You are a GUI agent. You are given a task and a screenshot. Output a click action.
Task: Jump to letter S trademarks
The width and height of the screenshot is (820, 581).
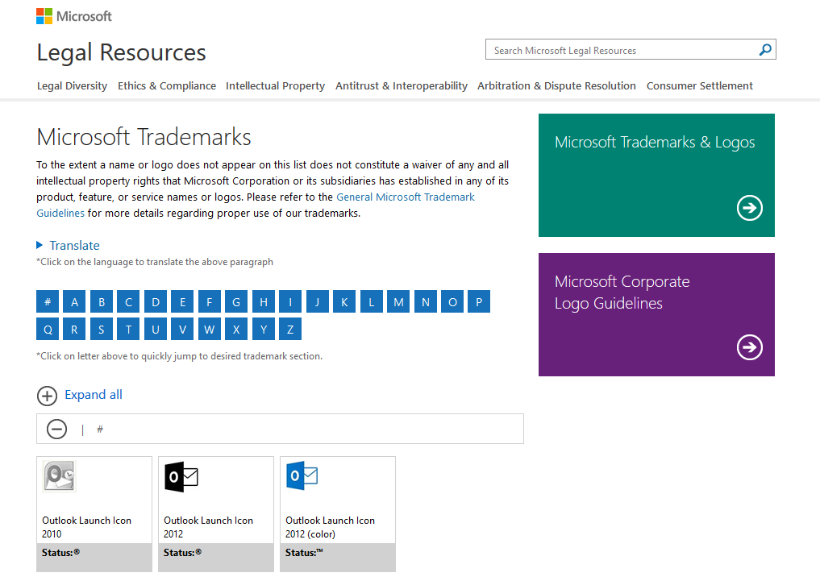102,329
